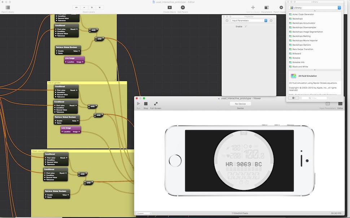The image size is (350, 218).
Task: Open the Parameters panel icon
Action: coord(266,8)
